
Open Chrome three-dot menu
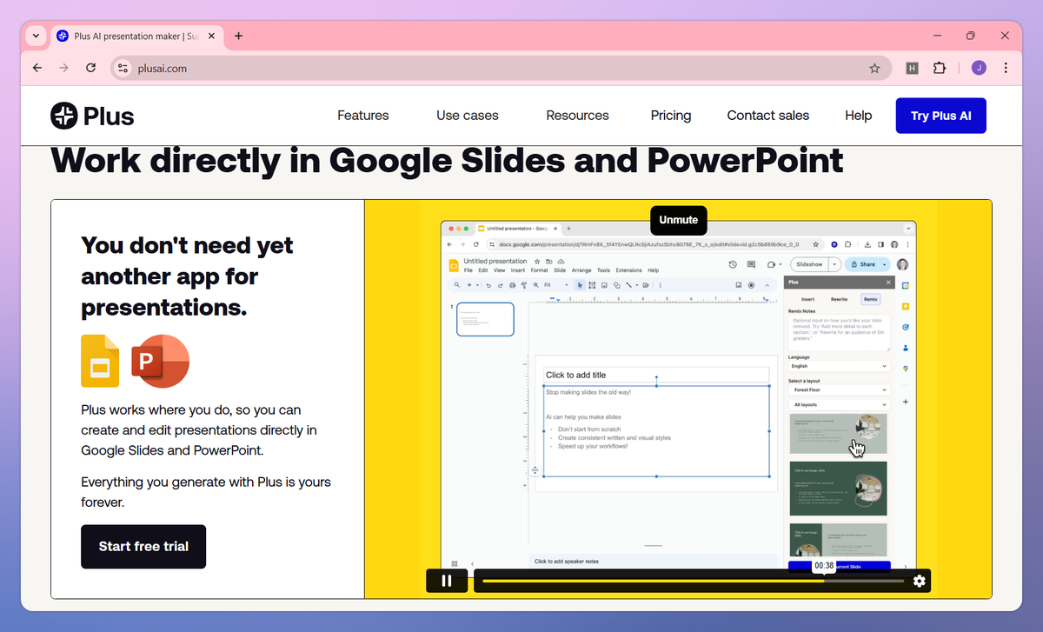pyautogui.click(x=1006, y=68)
